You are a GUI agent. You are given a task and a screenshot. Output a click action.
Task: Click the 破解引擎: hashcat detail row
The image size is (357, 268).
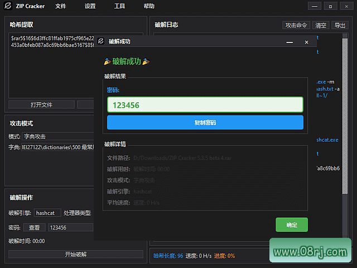129,192
